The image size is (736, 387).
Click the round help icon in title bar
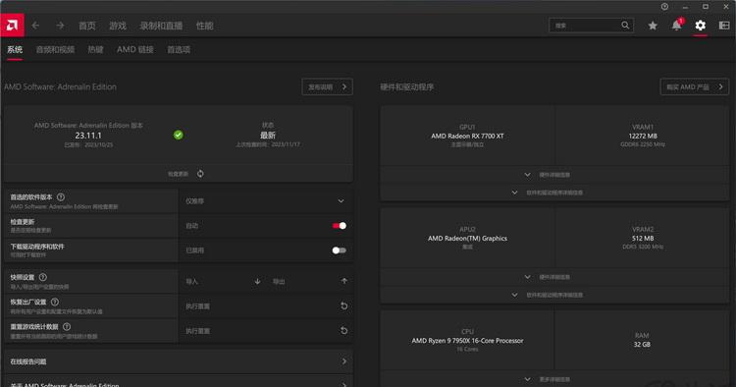[x=664, y=7]
